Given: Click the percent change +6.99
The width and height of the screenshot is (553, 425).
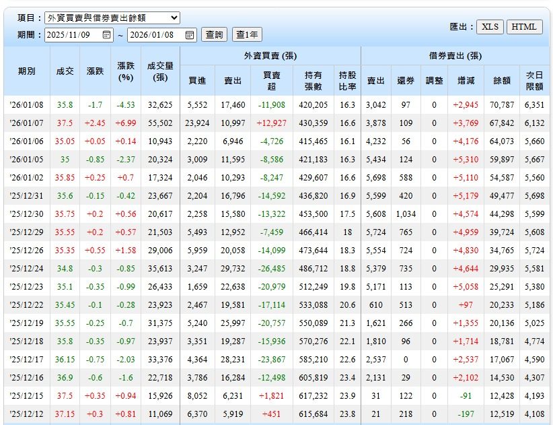Looking at the screenshot, I should [x=126, y=123].
